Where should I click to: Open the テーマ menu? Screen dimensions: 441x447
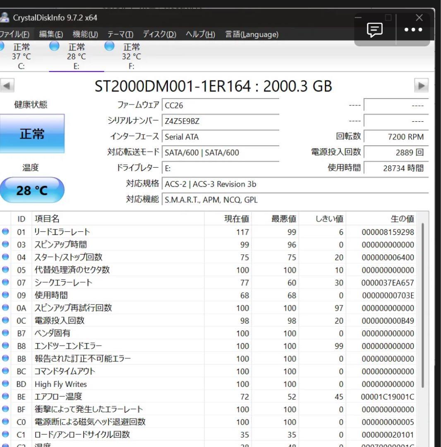[119, 35]
